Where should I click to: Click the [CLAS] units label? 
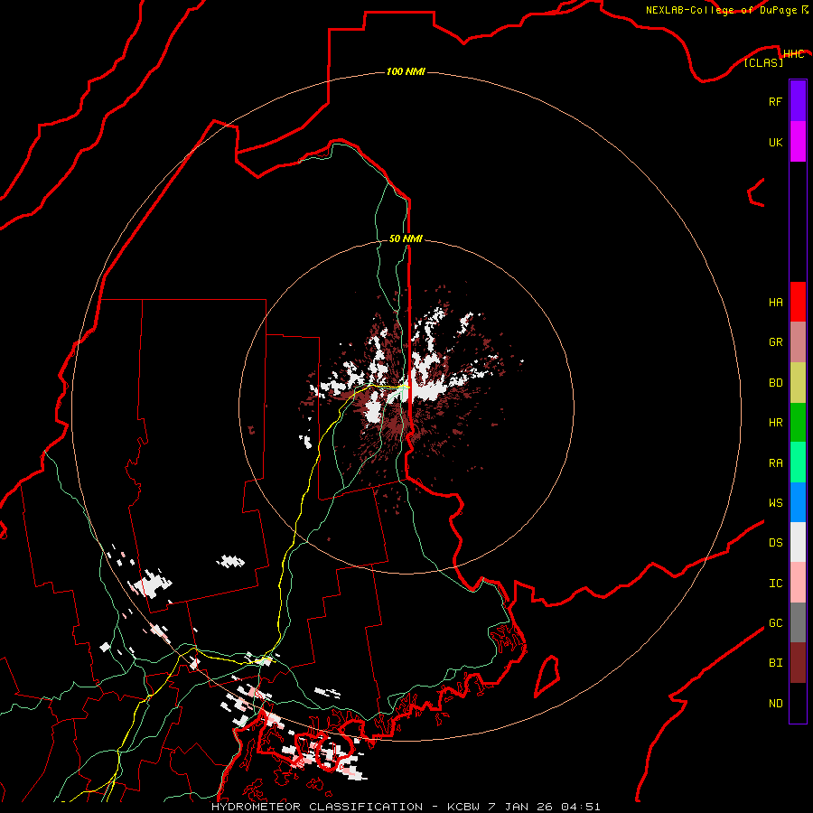763,62
